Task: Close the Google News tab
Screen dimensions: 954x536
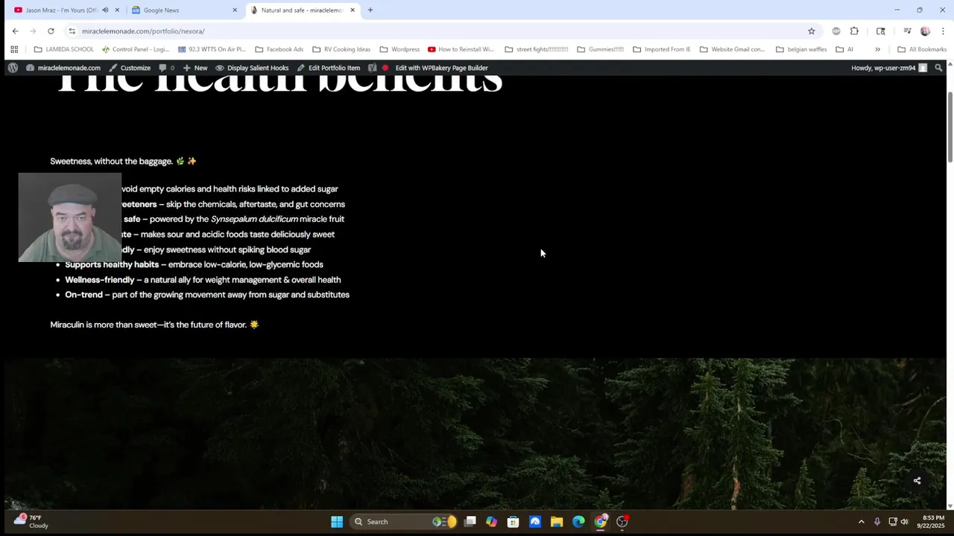Action: 235,10
